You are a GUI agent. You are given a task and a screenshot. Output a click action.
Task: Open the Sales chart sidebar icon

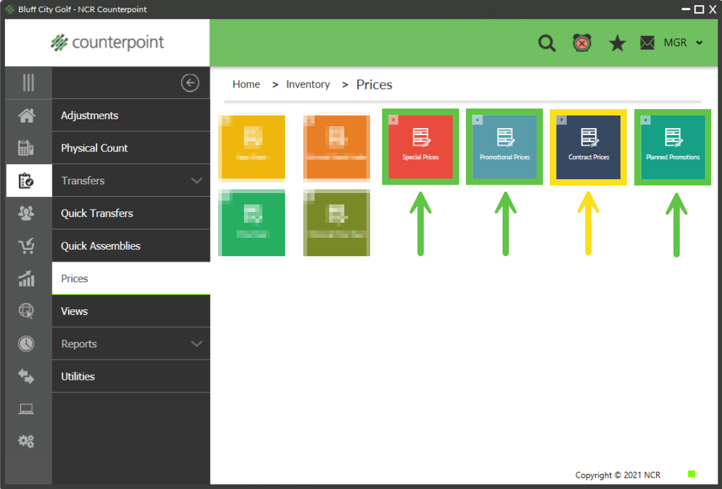click(x=26, y=278)
